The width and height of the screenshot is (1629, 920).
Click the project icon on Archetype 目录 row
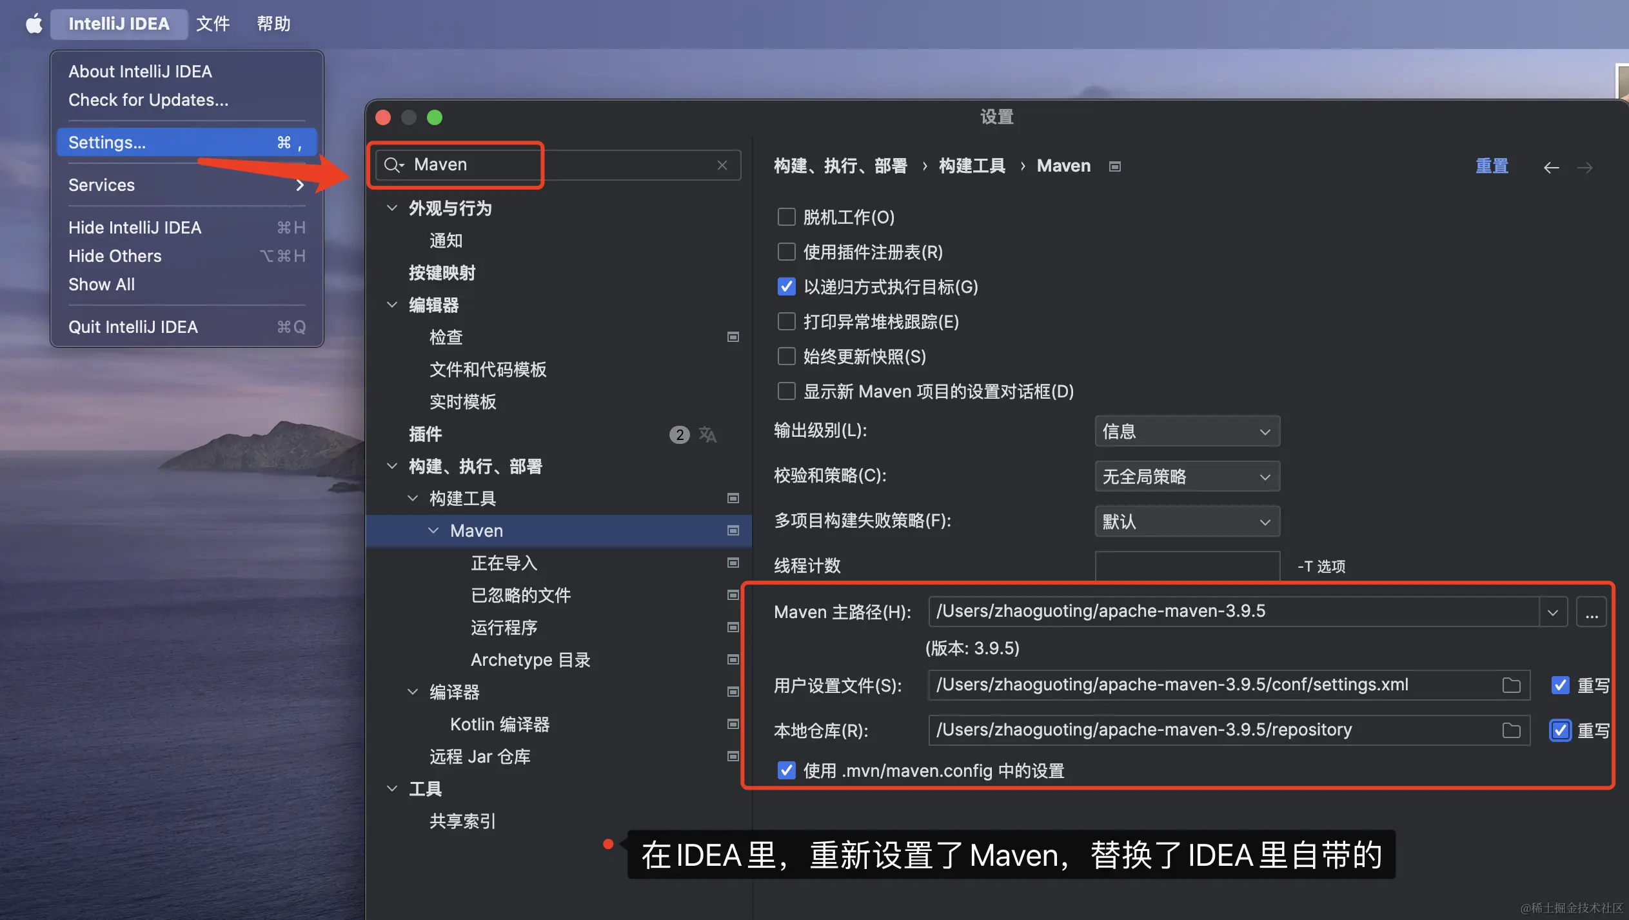click(733, 659)
